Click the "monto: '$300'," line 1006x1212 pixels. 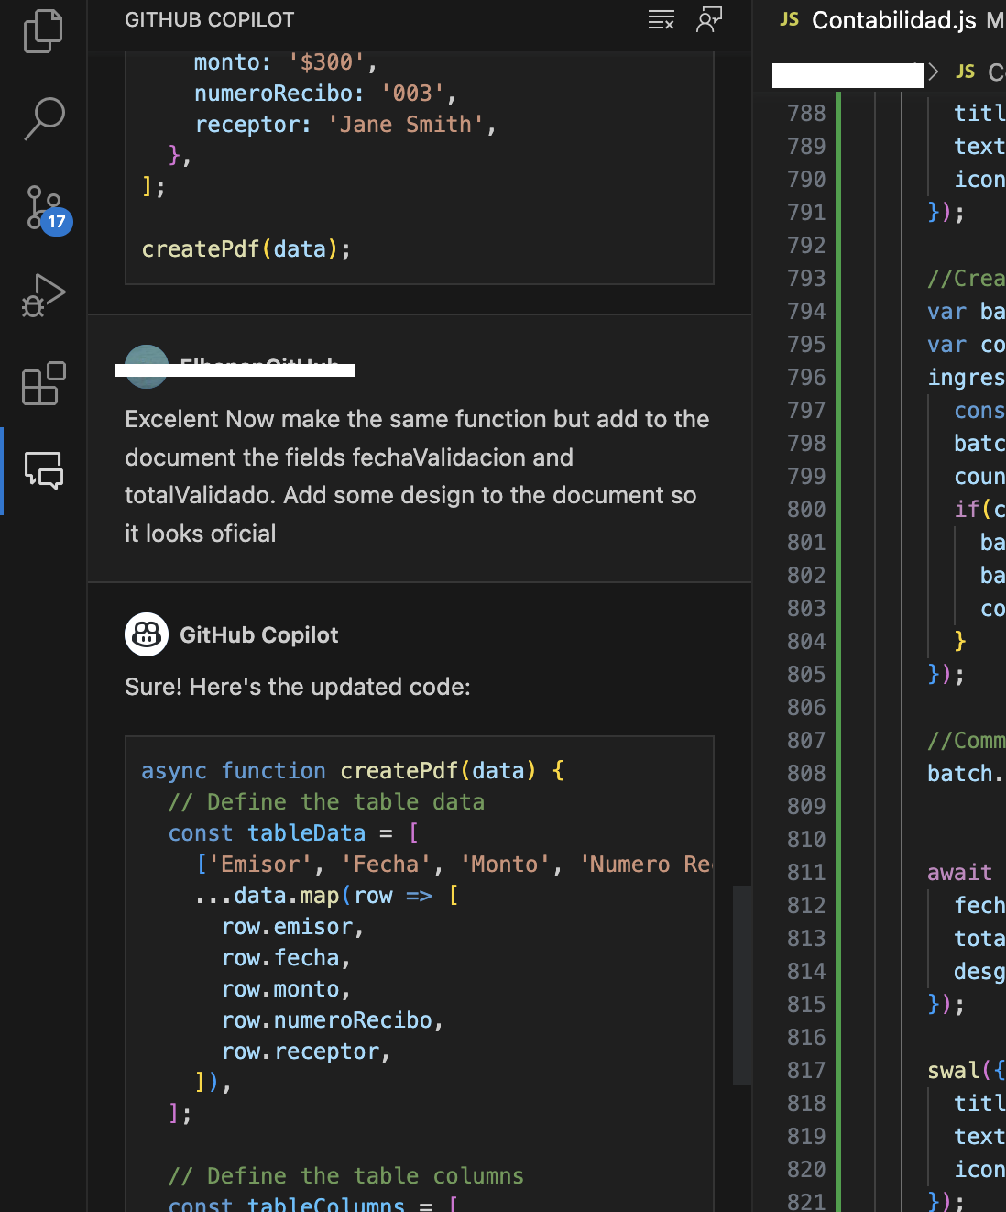(286, 62)
